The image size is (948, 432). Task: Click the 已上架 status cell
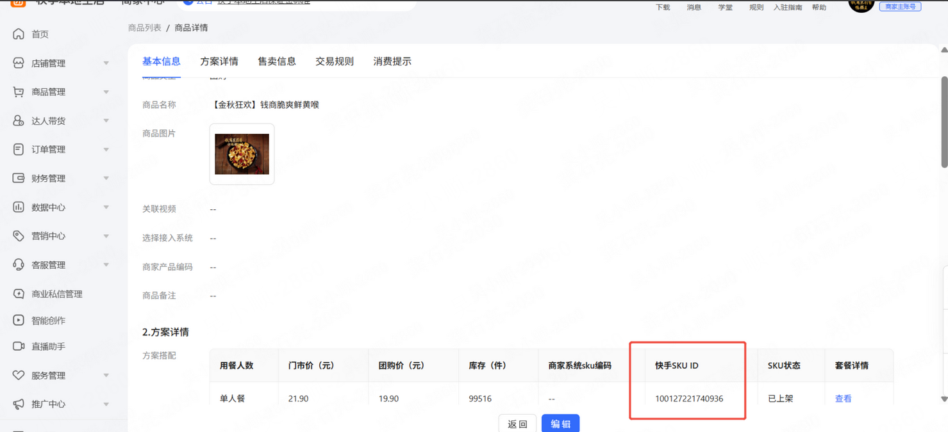pyautogui.click(x=781, y=398)
